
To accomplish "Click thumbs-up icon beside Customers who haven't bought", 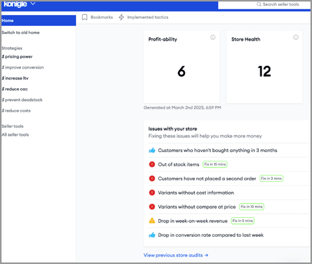I will click(x=152, y=150).
